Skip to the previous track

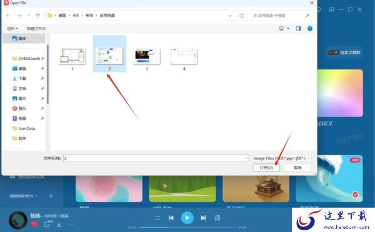pos(171,218)
